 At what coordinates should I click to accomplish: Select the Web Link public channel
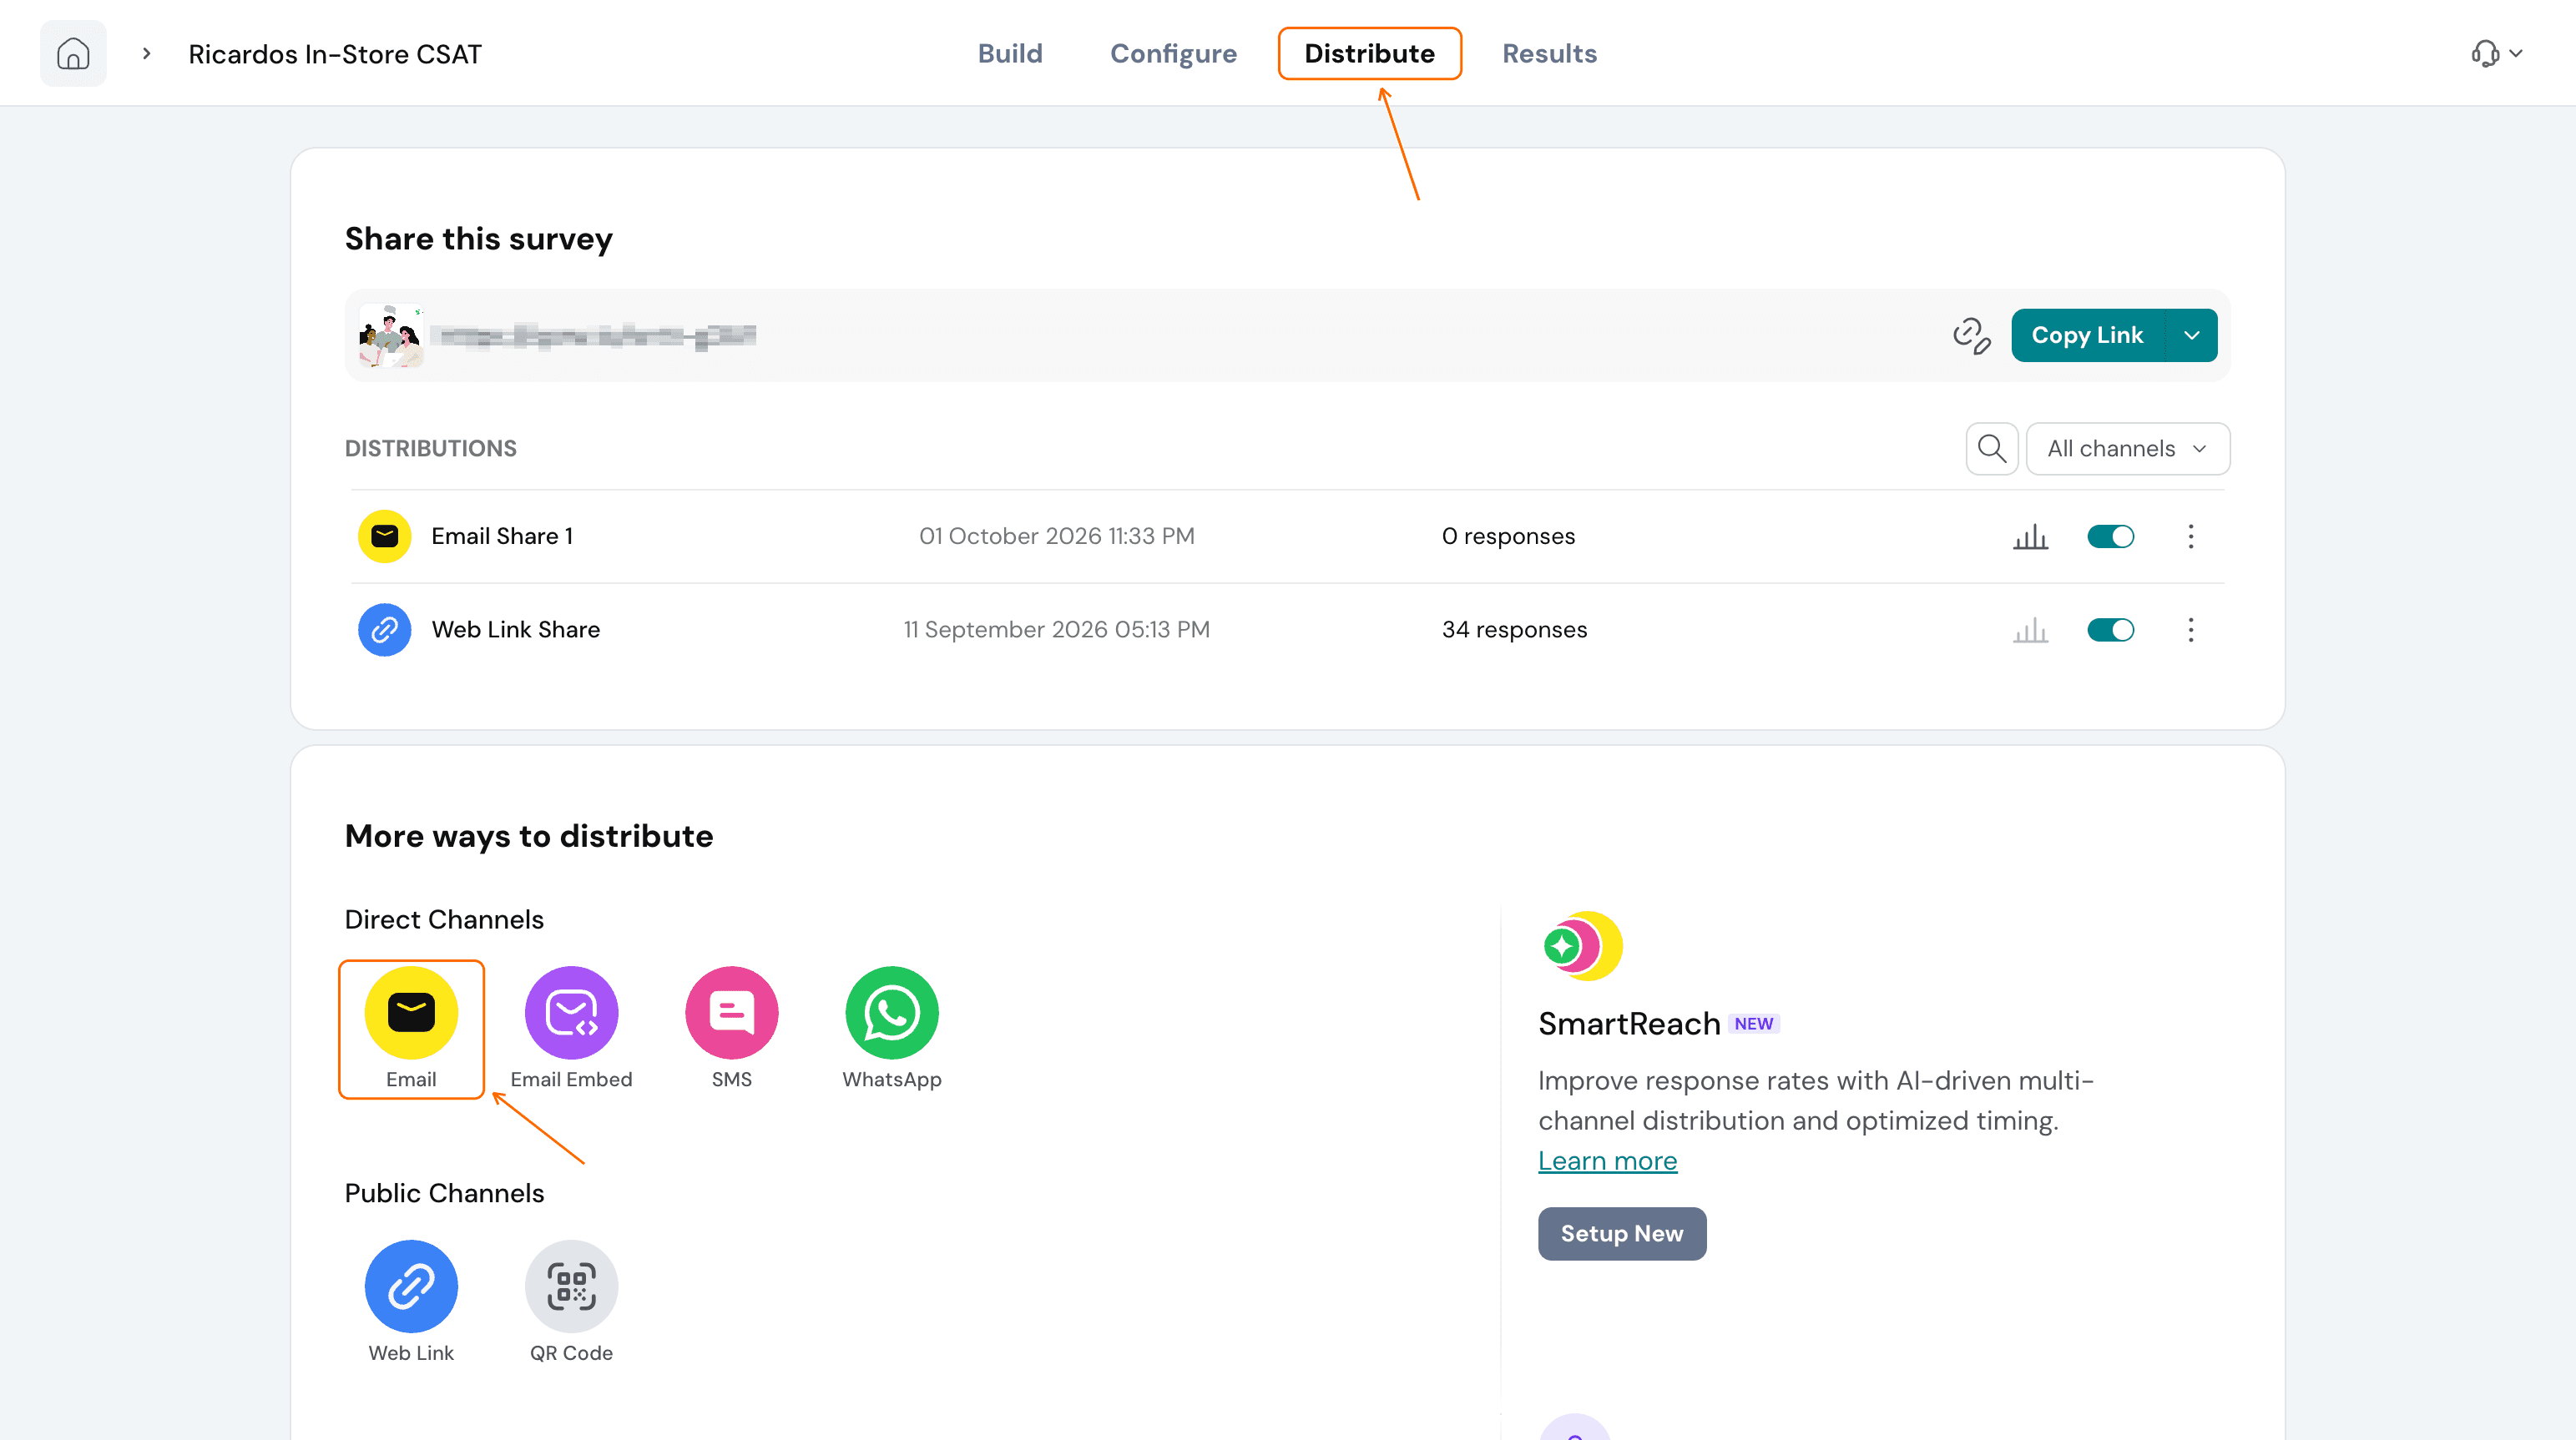click(411, 1302)
